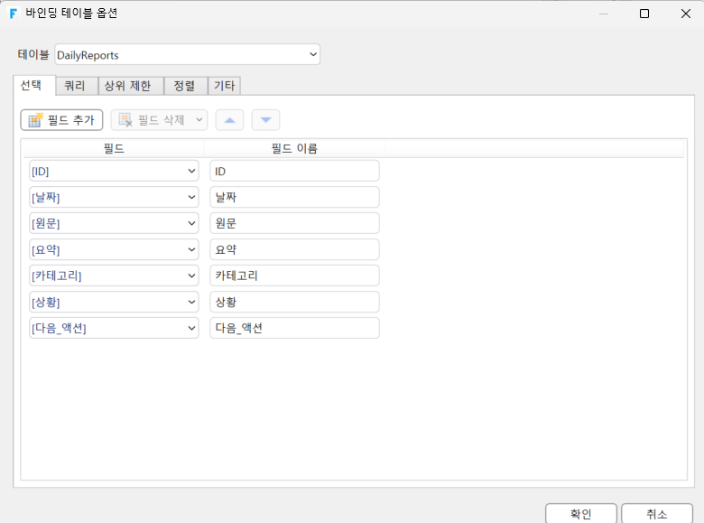The width and height of the screenshot is (704, 523).
Task: Click the 필드 column header
Action: tap(114, 148)
